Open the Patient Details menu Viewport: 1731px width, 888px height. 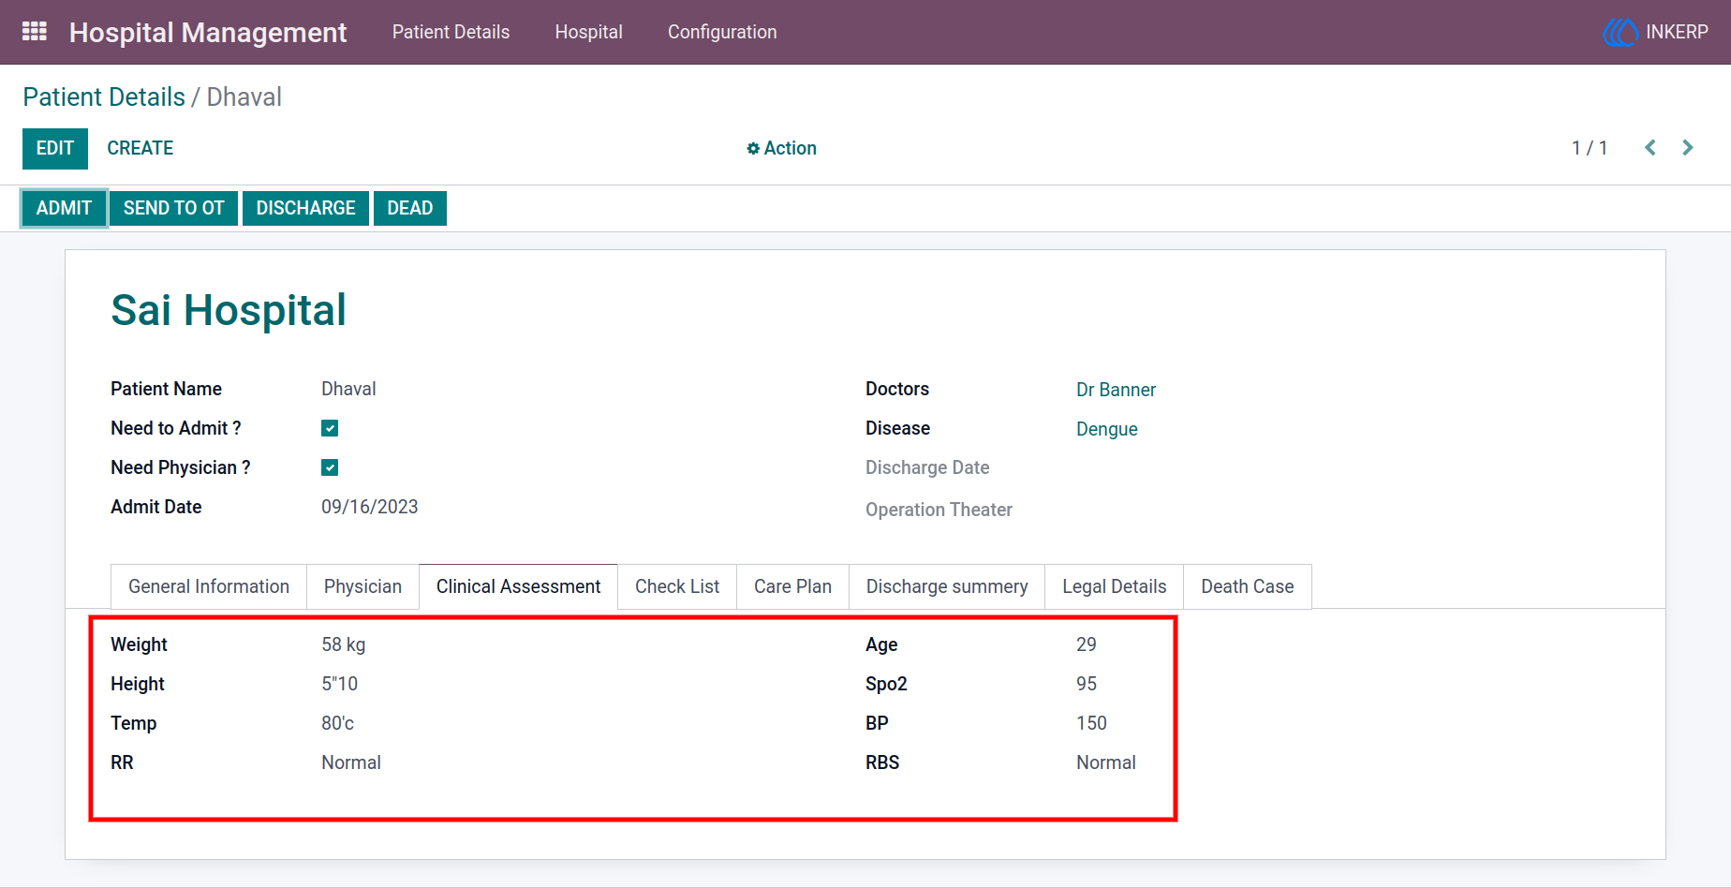tap(451, 32)
